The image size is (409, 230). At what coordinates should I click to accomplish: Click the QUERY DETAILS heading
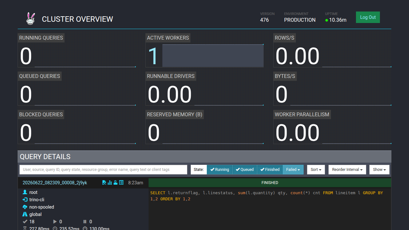pos(45,157)
